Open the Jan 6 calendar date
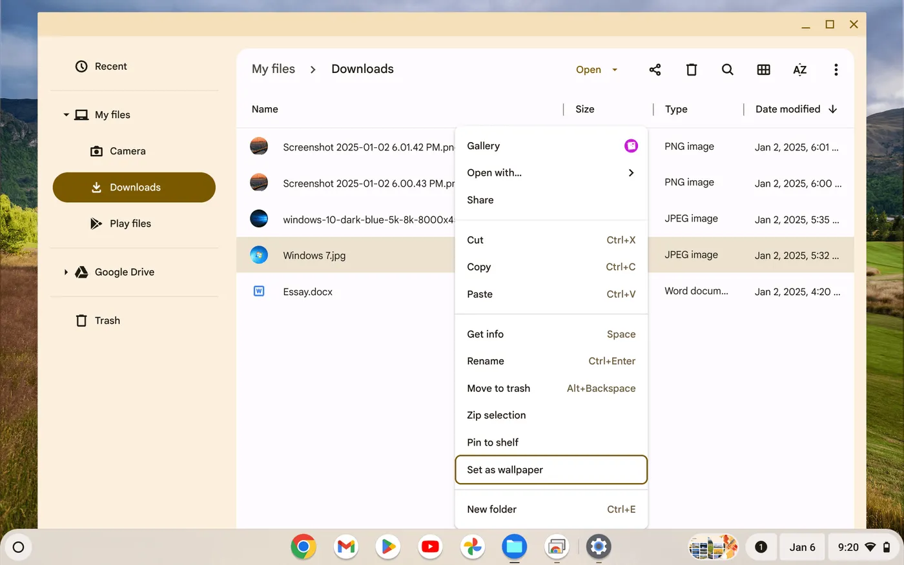 [802, 547]
